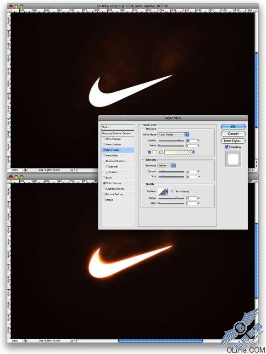Viewport: 266px width, 354px height.
Task: Click the Jitter value field
Action: click(x=191, y=203)
